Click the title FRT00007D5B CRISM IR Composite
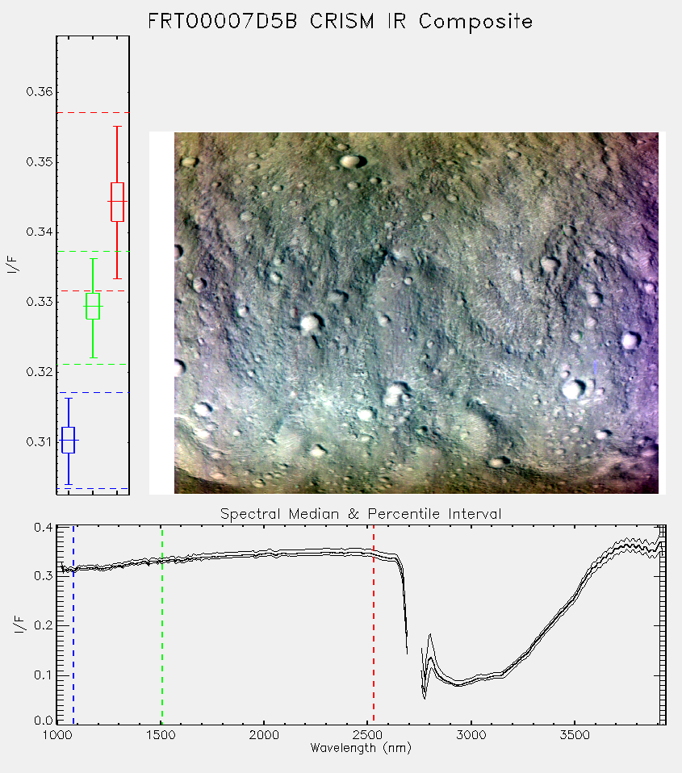 (341, 21)
